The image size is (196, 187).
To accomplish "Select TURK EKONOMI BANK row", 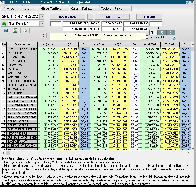I will [x=96, y=117].
